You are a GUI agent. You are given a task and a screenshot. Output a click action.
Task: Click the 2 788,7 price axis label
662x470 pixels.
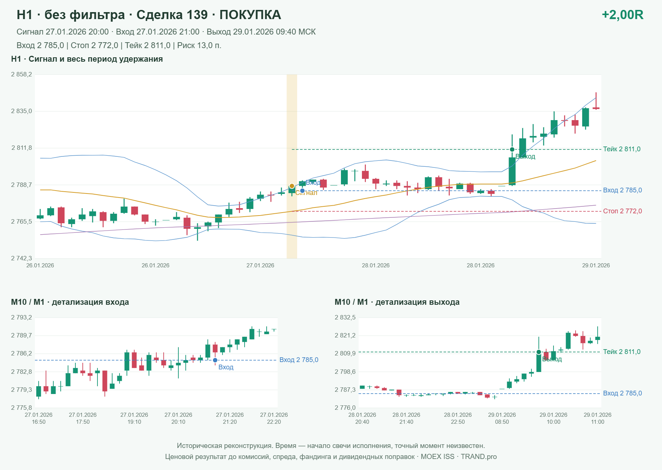coord(21,185)
